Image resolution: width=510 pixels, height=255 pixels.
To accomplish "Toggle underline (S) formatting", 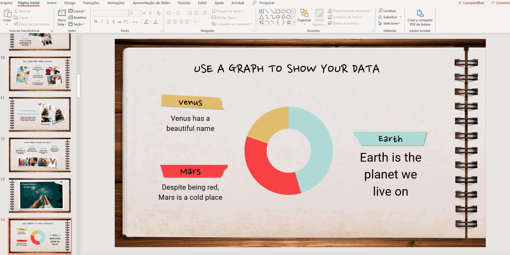I will [x=107, y=22].
